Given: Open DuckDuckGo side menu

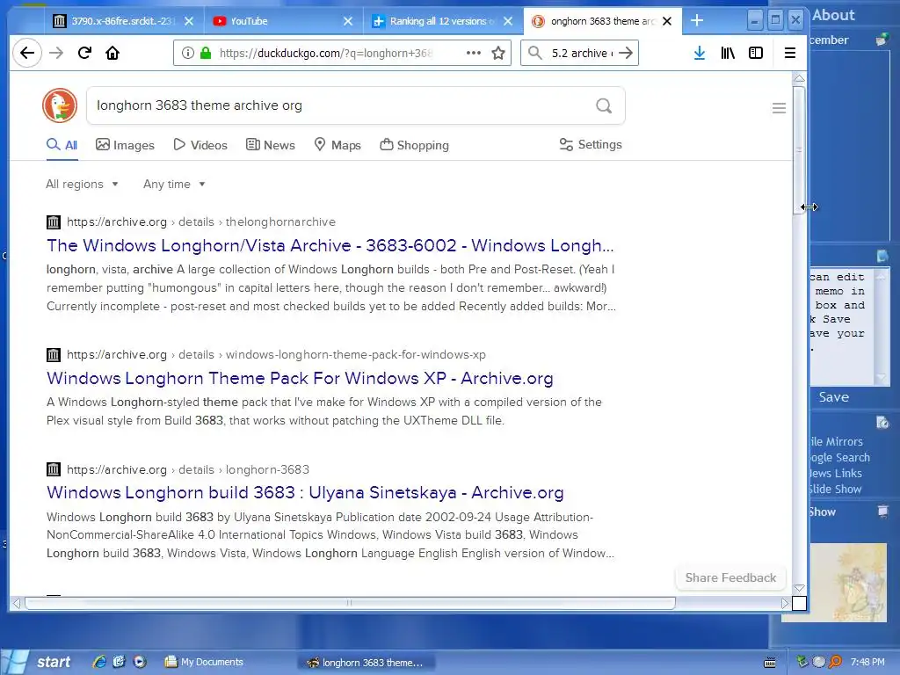Looking at the screenshot, I should pyautogui.click(x=779, y=108).
